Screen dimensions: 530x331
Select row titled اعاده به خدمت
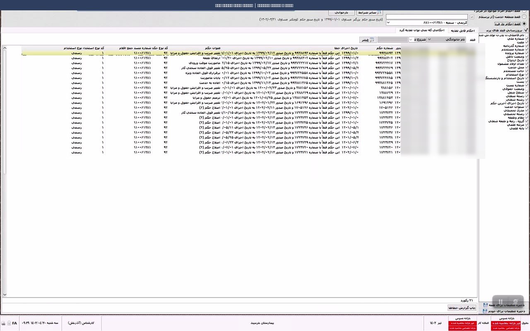[x=248, y=83]
